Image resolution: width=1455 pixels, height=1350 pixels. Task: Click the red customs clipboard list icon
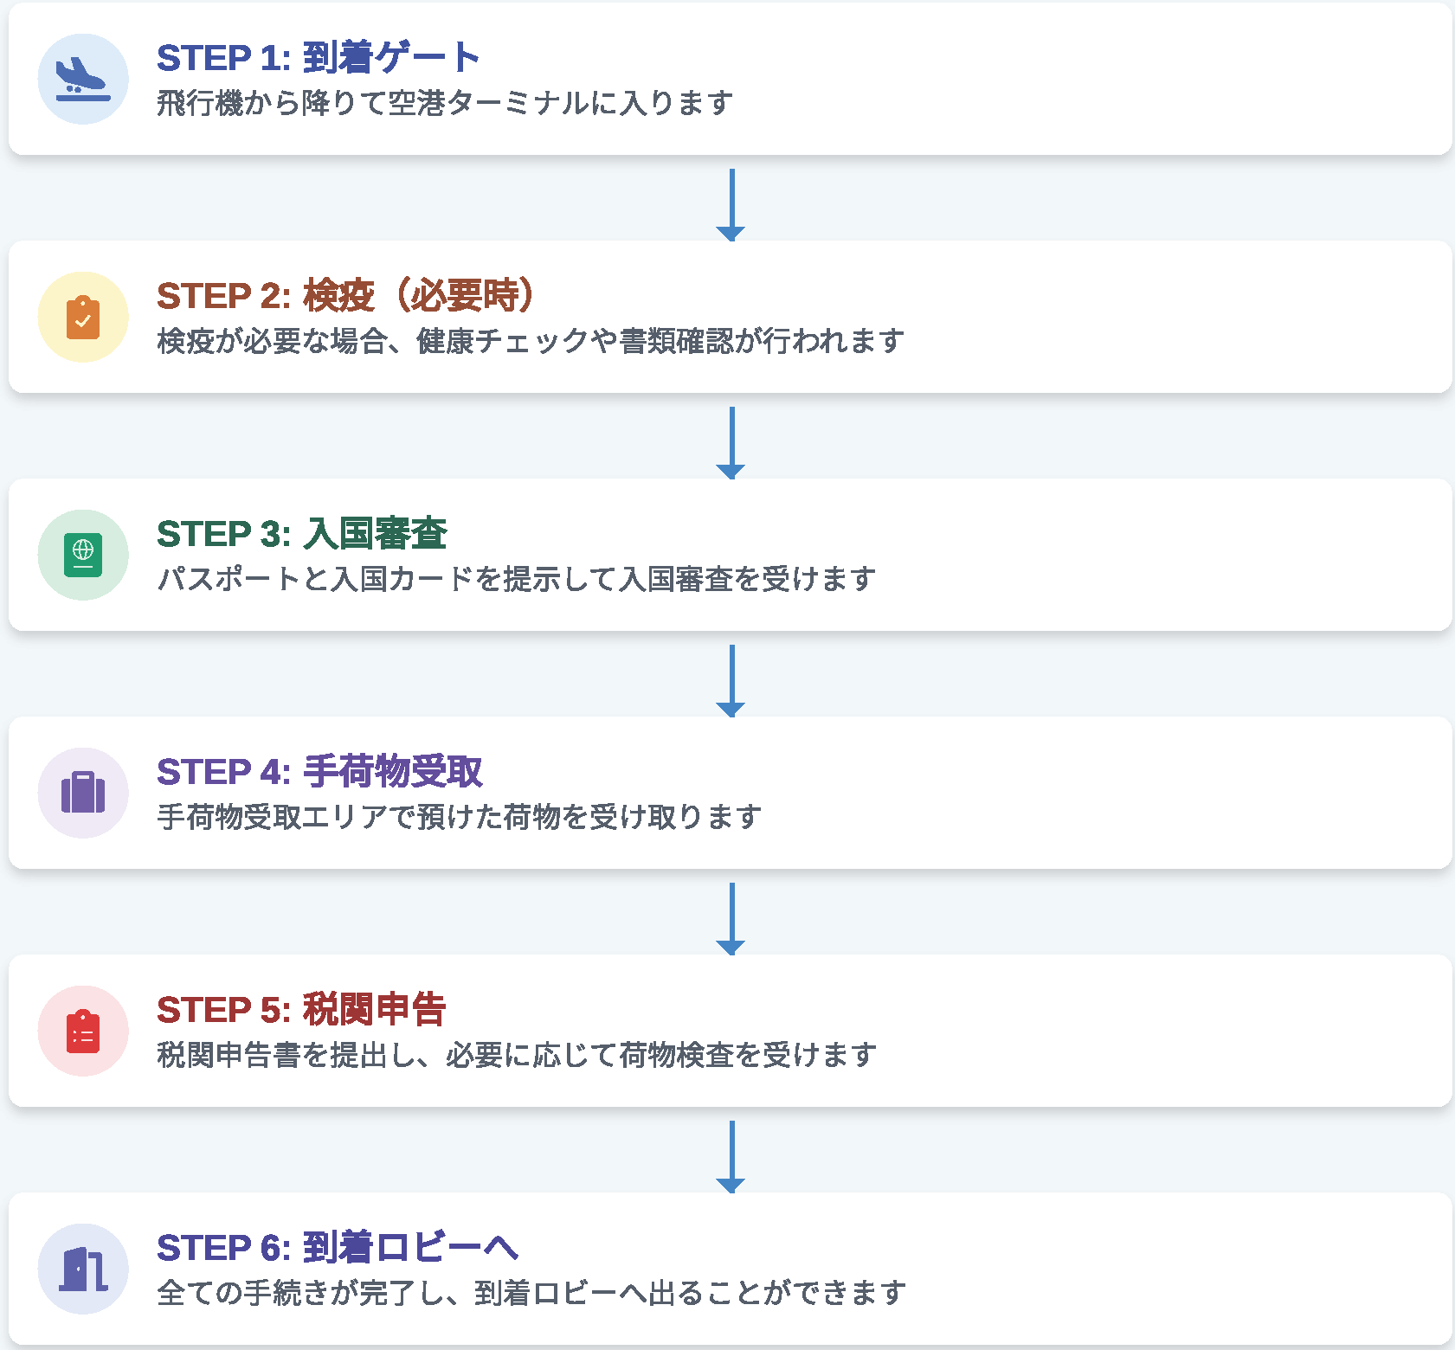tap(83, 1031)
